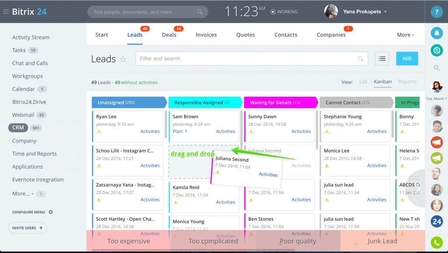Expand the More tab dropdown

pyautogui.click(x=406, y=35)
